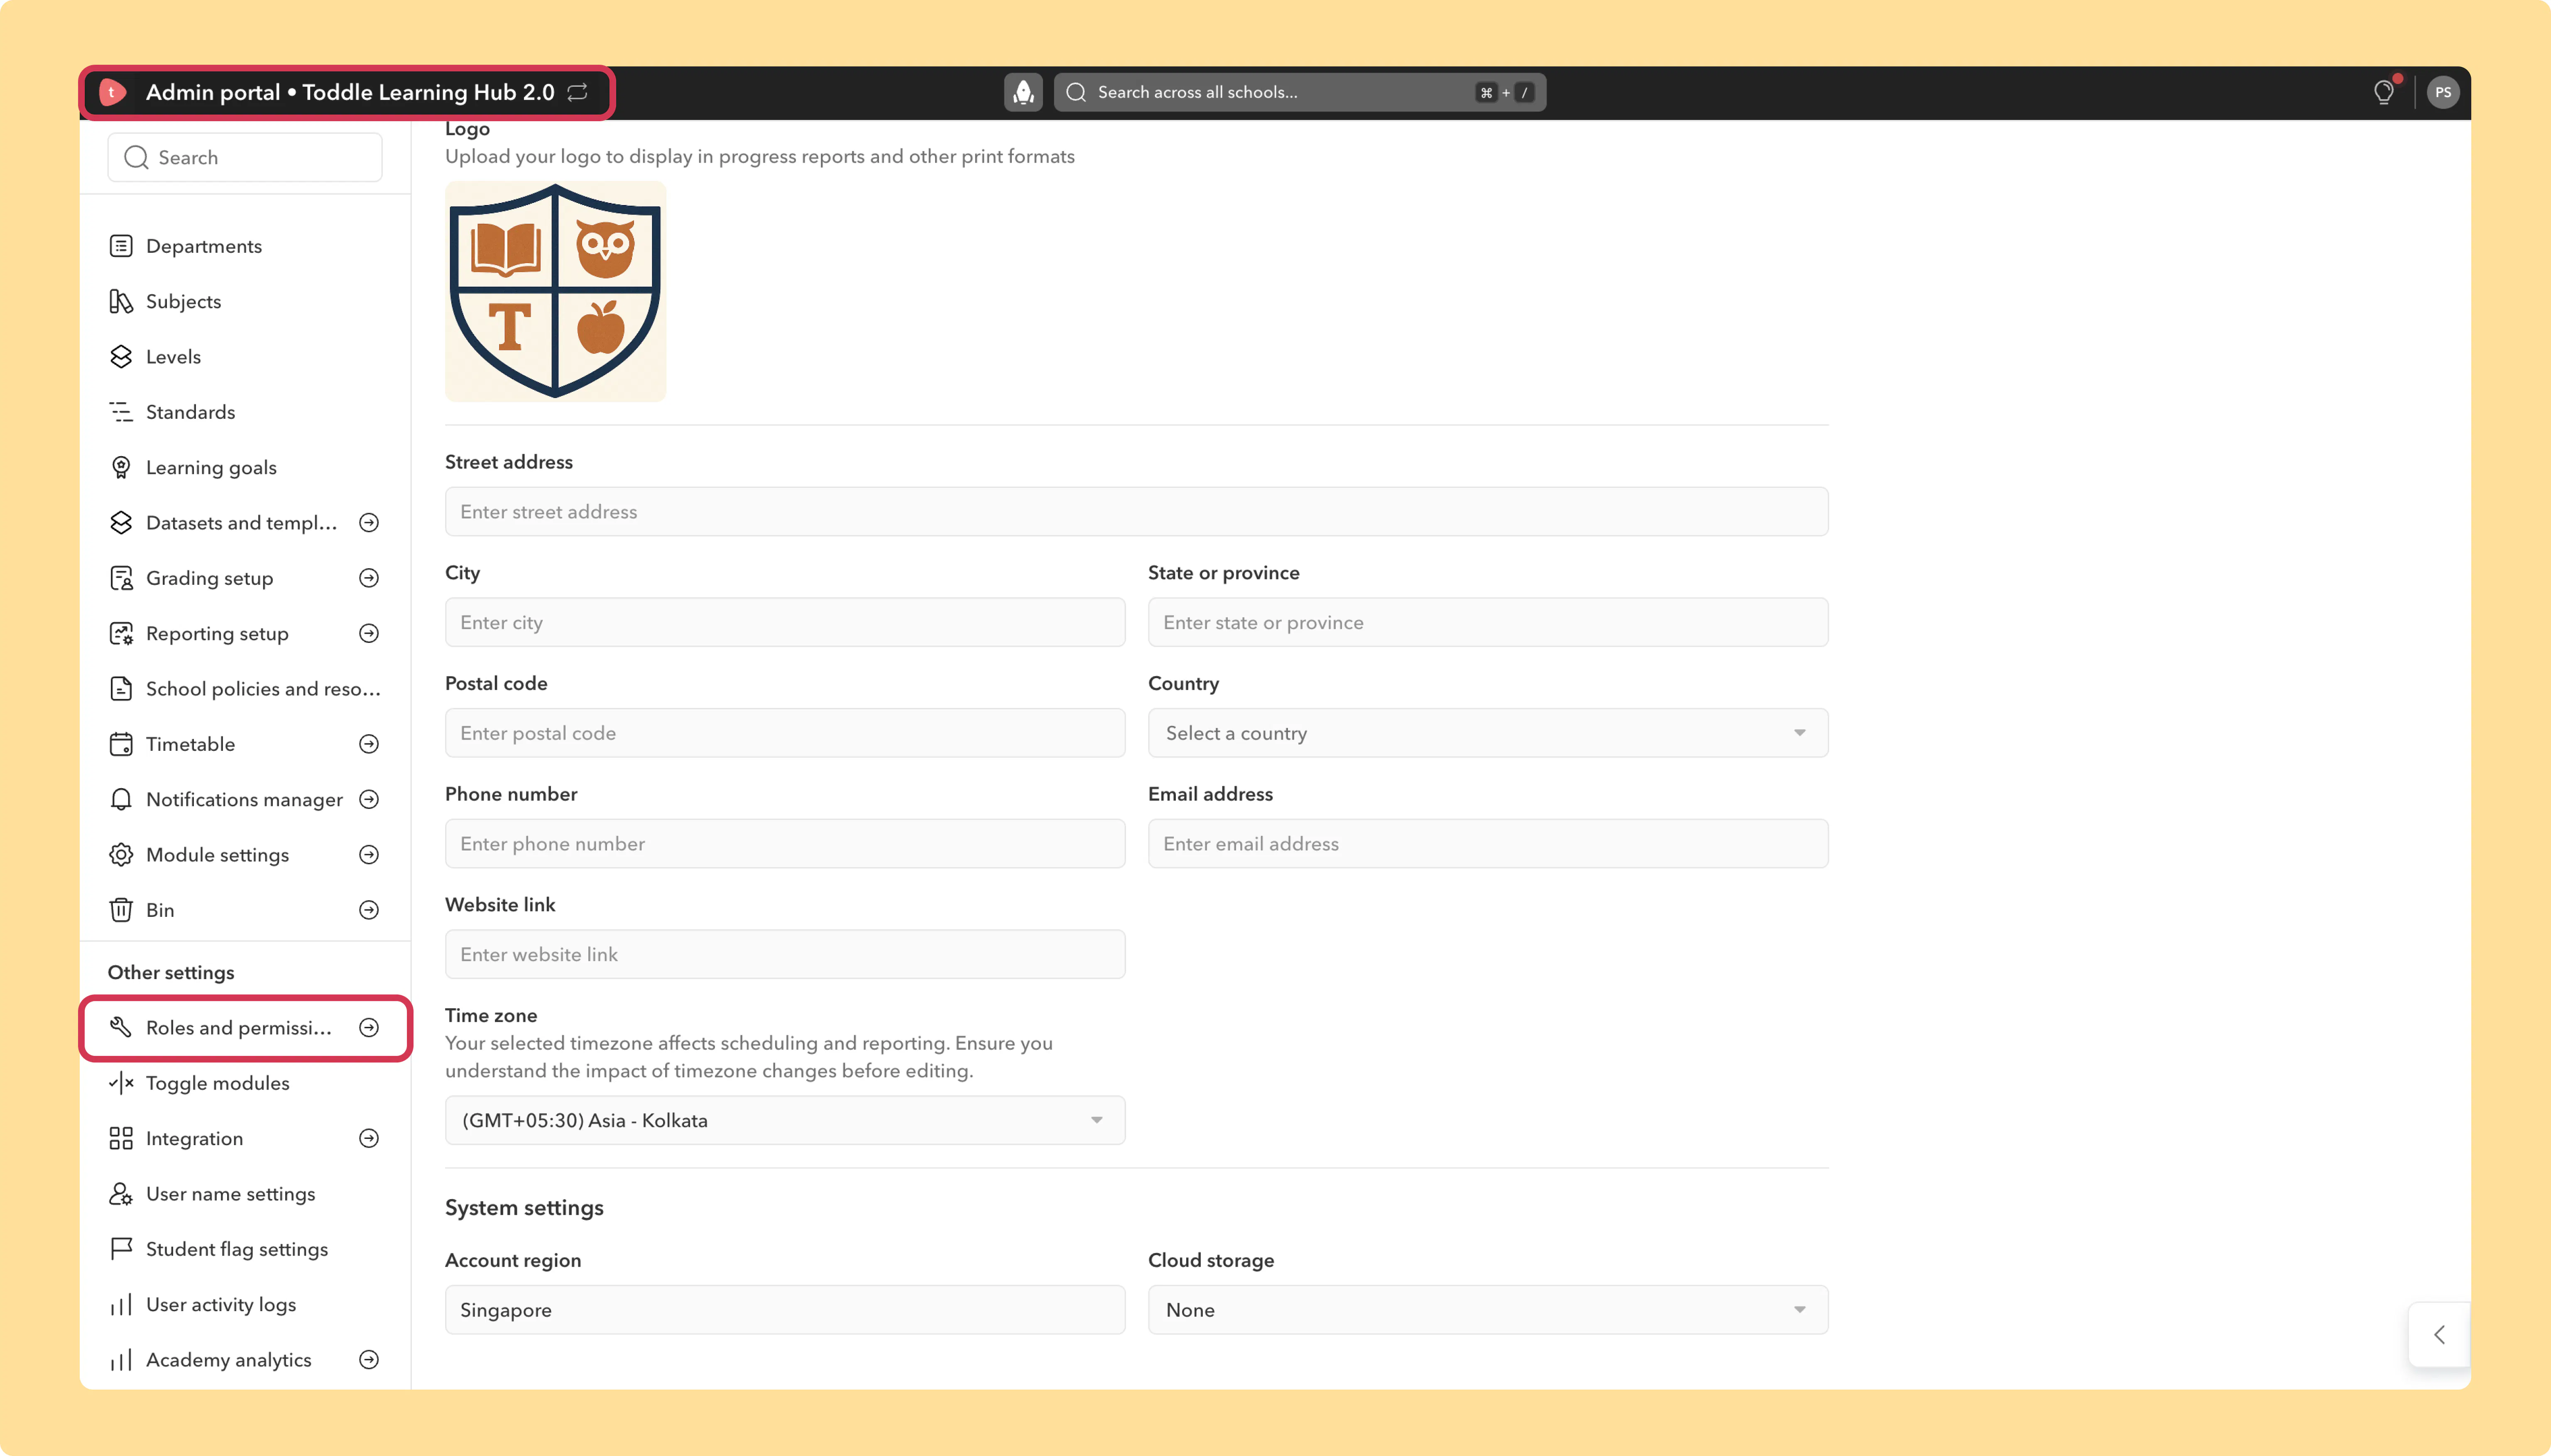The image size is (2551, 1456).
Task: Click the Email address field
Action: click(x=1488, y=844)
